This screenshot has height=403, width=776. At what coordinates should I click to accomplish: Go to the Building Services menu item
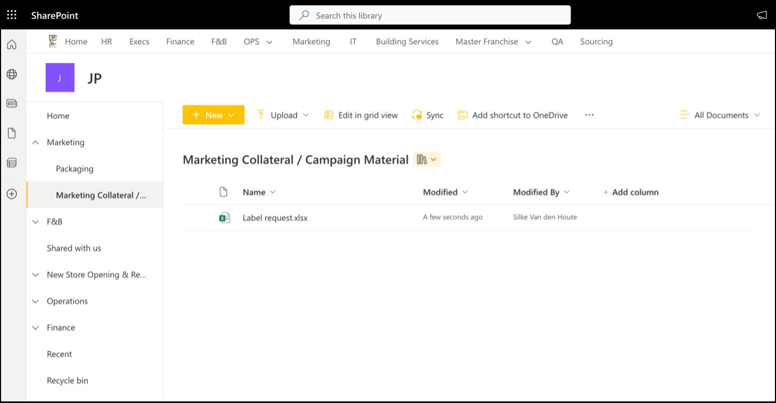407,42
